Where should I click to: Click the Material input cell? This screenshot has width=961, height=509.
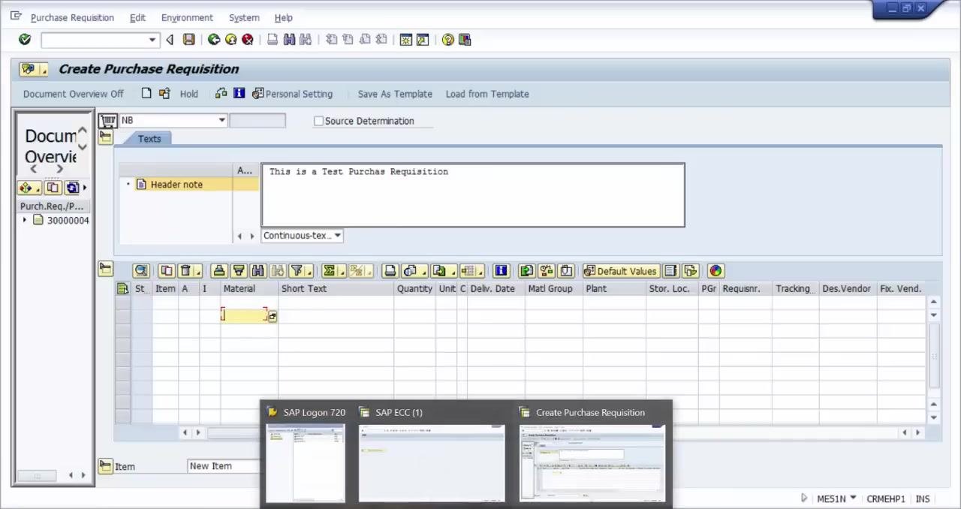pyautogui.click(x=245, y=315)
